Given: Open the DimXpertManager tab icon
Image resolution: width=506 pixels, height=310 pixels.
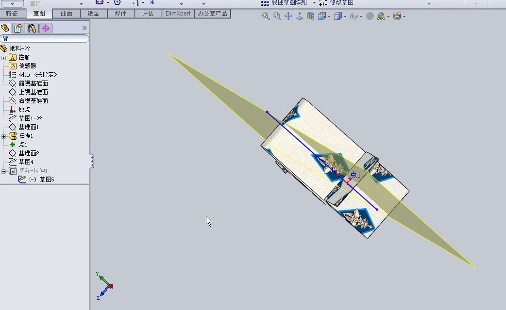Looking at the screenshot, I should [46, 28].
